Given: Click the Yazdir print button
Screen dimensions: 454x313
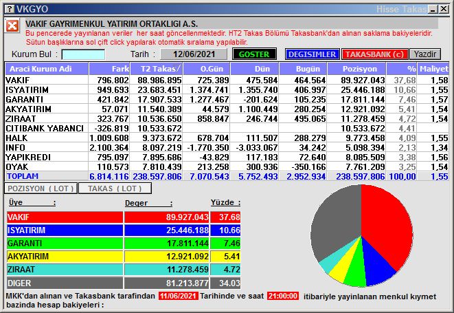Looking at the screenshot, I should tap(424, 54).
